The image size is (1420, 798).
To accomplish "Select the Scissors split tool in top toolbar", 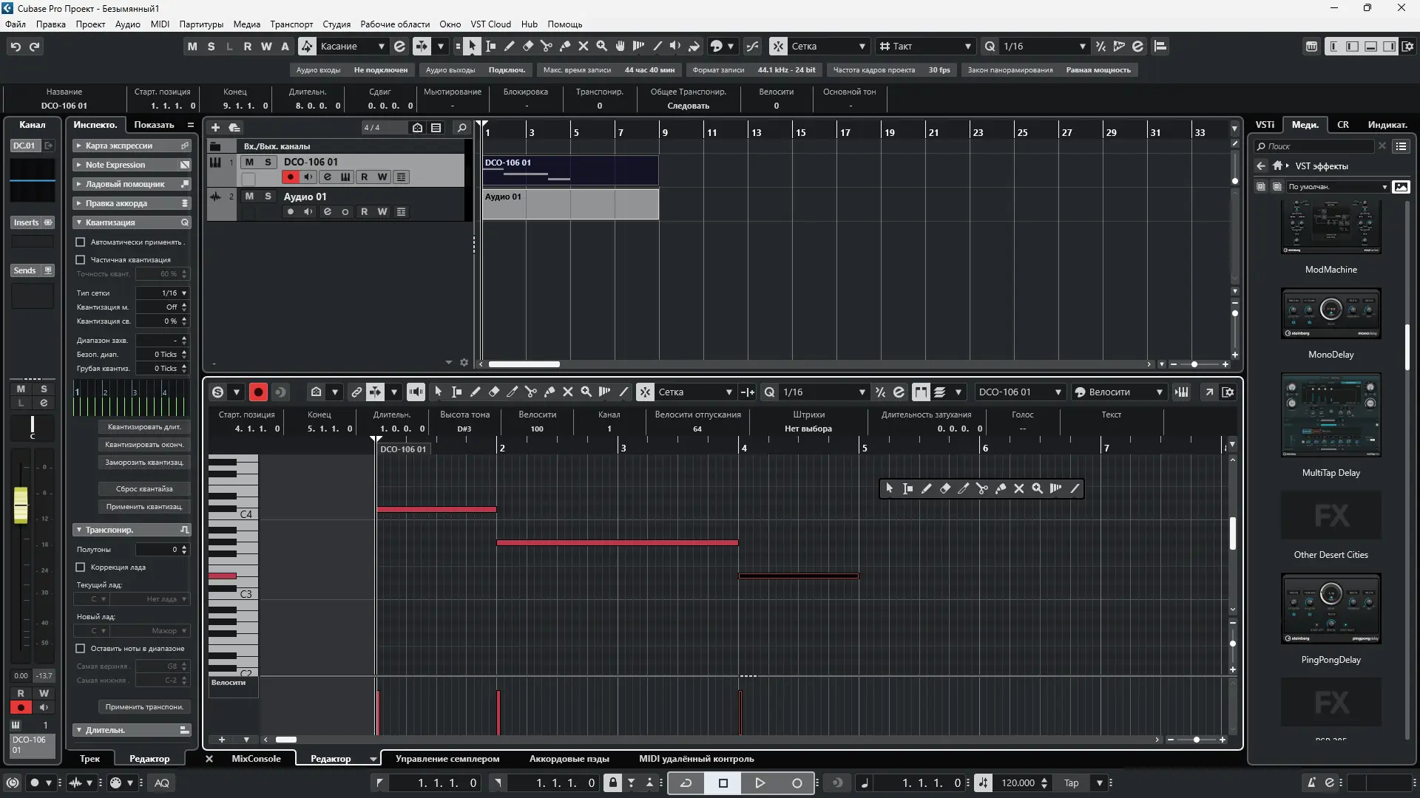I will [547, 46].
